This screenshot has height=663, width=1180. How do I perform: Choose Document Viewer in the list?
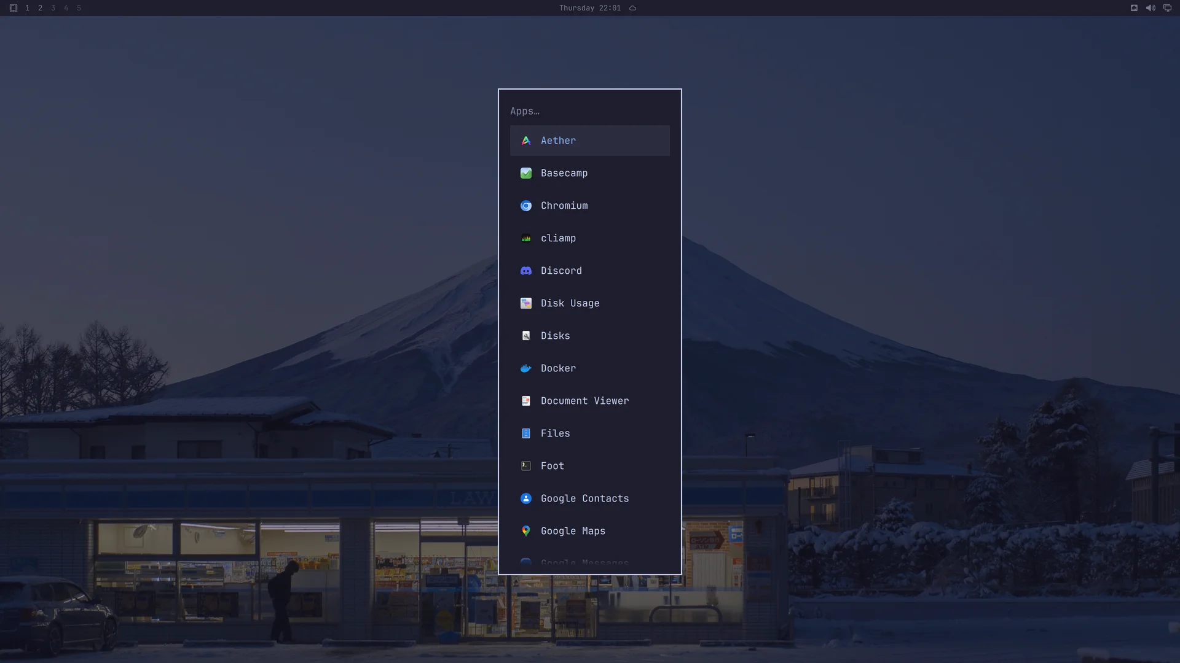[589, 401]
